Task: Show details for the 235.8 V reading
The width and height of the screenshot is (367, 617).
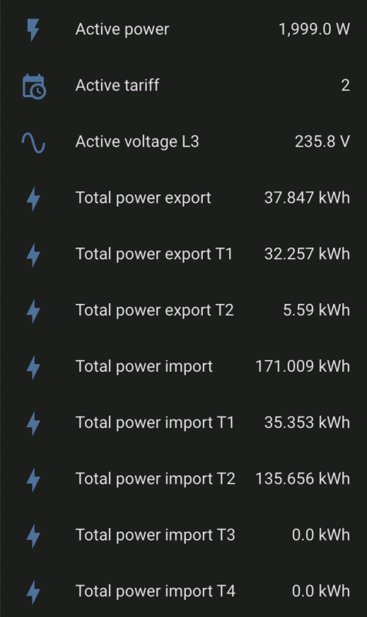Action: [x=322, y=142]
